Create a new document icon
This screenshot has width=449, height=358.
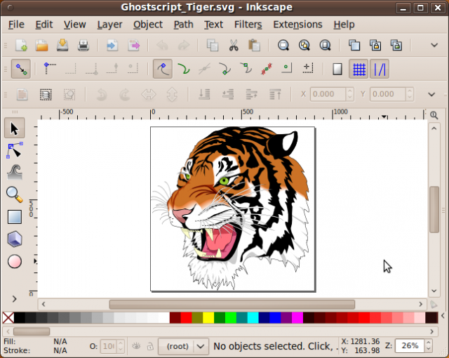(x=21, y=46)
